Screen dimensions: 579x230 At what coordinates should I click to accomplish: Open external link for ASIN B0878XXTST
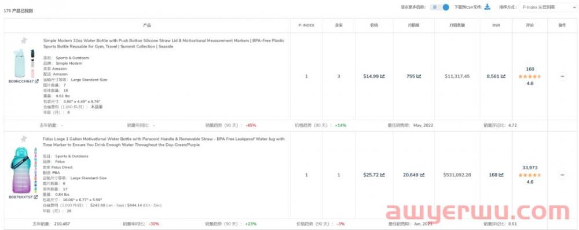coord(36,197)
